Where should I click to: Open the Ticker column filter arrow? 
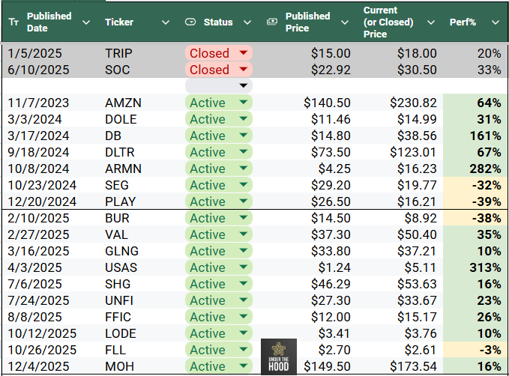pos(166,22)
